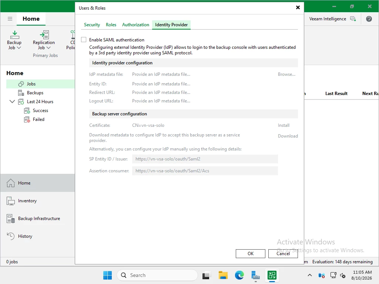Viewport: 379px width, 284px height.
Task: Click the Inventory view icon
Action: tap(11, 201)
